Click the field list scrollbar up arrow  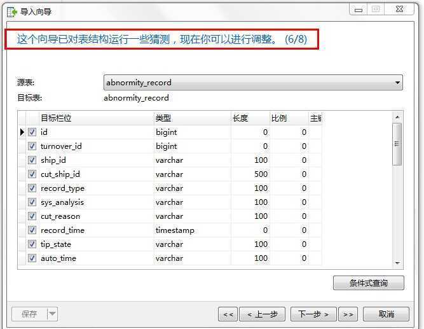[x=397, y=117]
